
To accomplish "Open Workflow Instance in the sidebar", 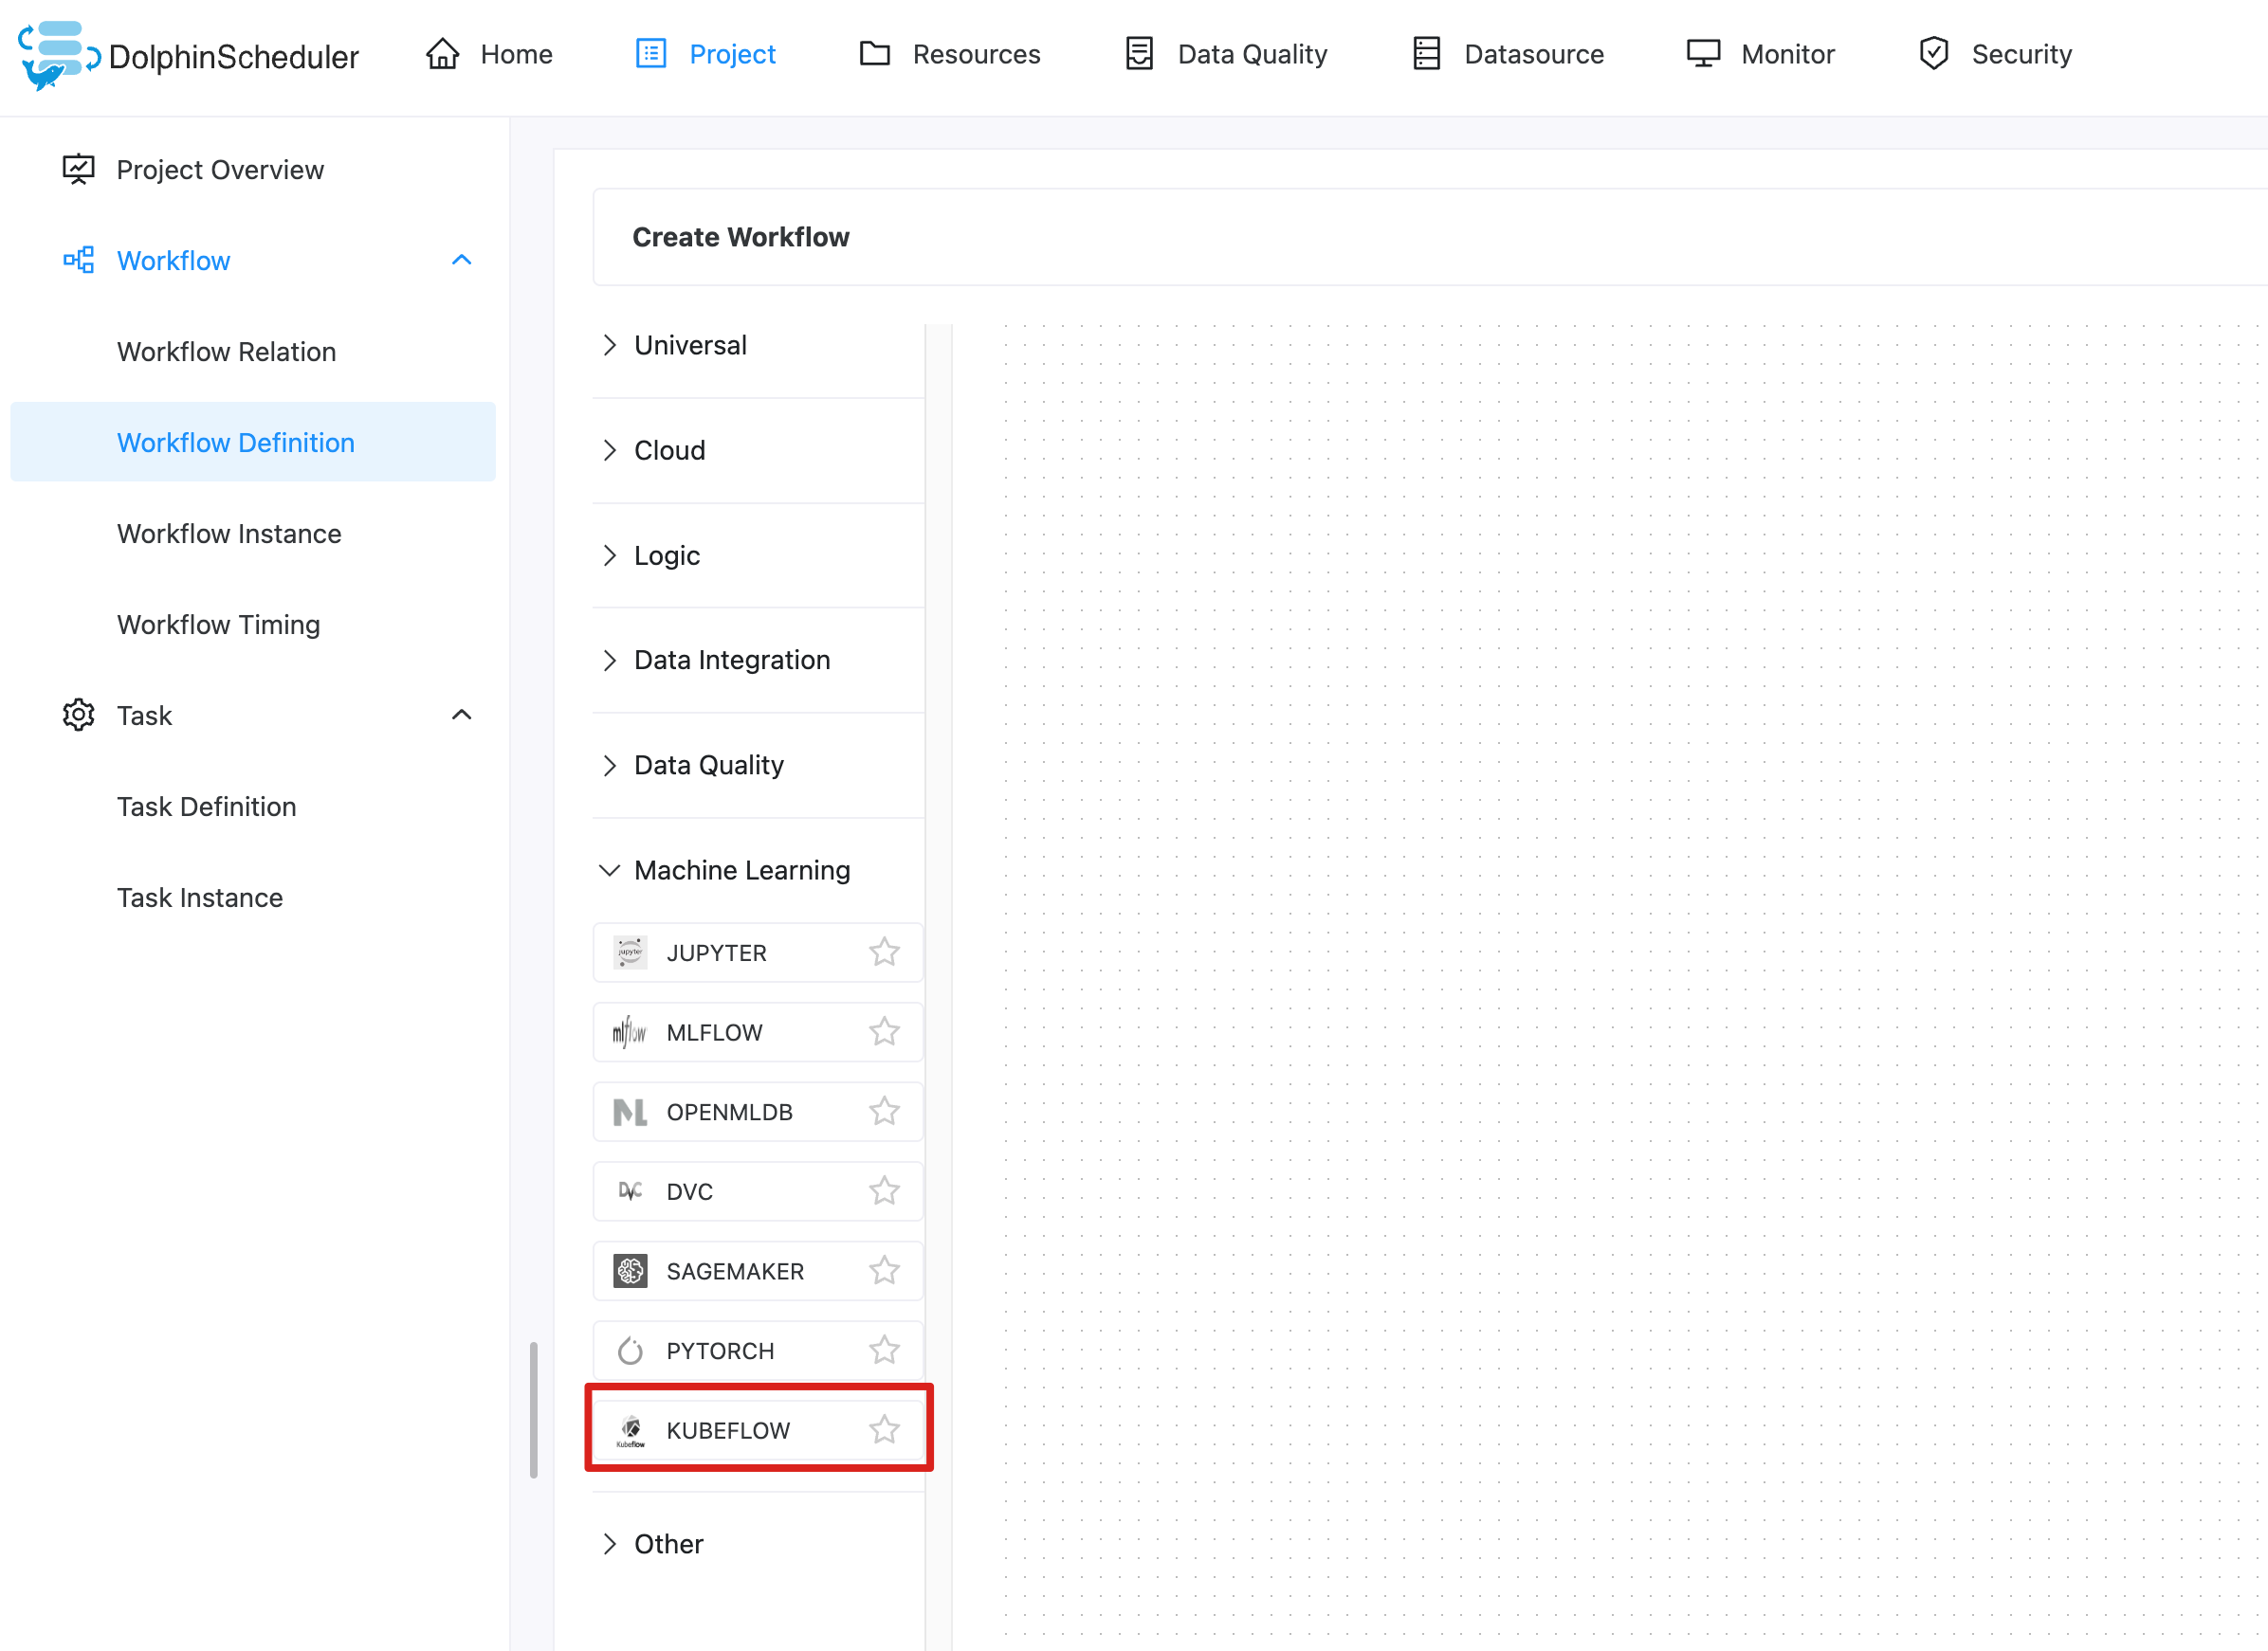I will [229, 534].
